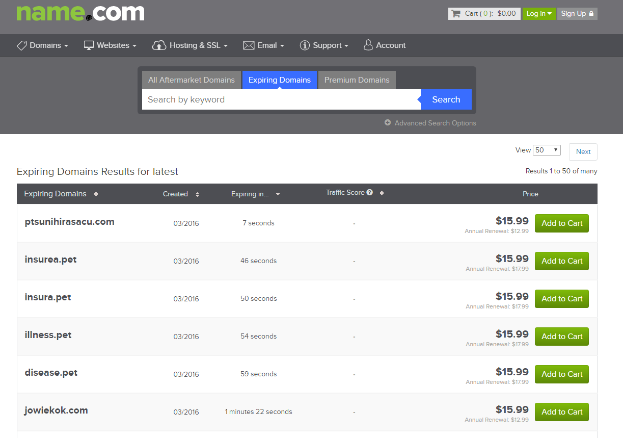
Task: Click the blue Search button
Action: click(x=446, y=99)
